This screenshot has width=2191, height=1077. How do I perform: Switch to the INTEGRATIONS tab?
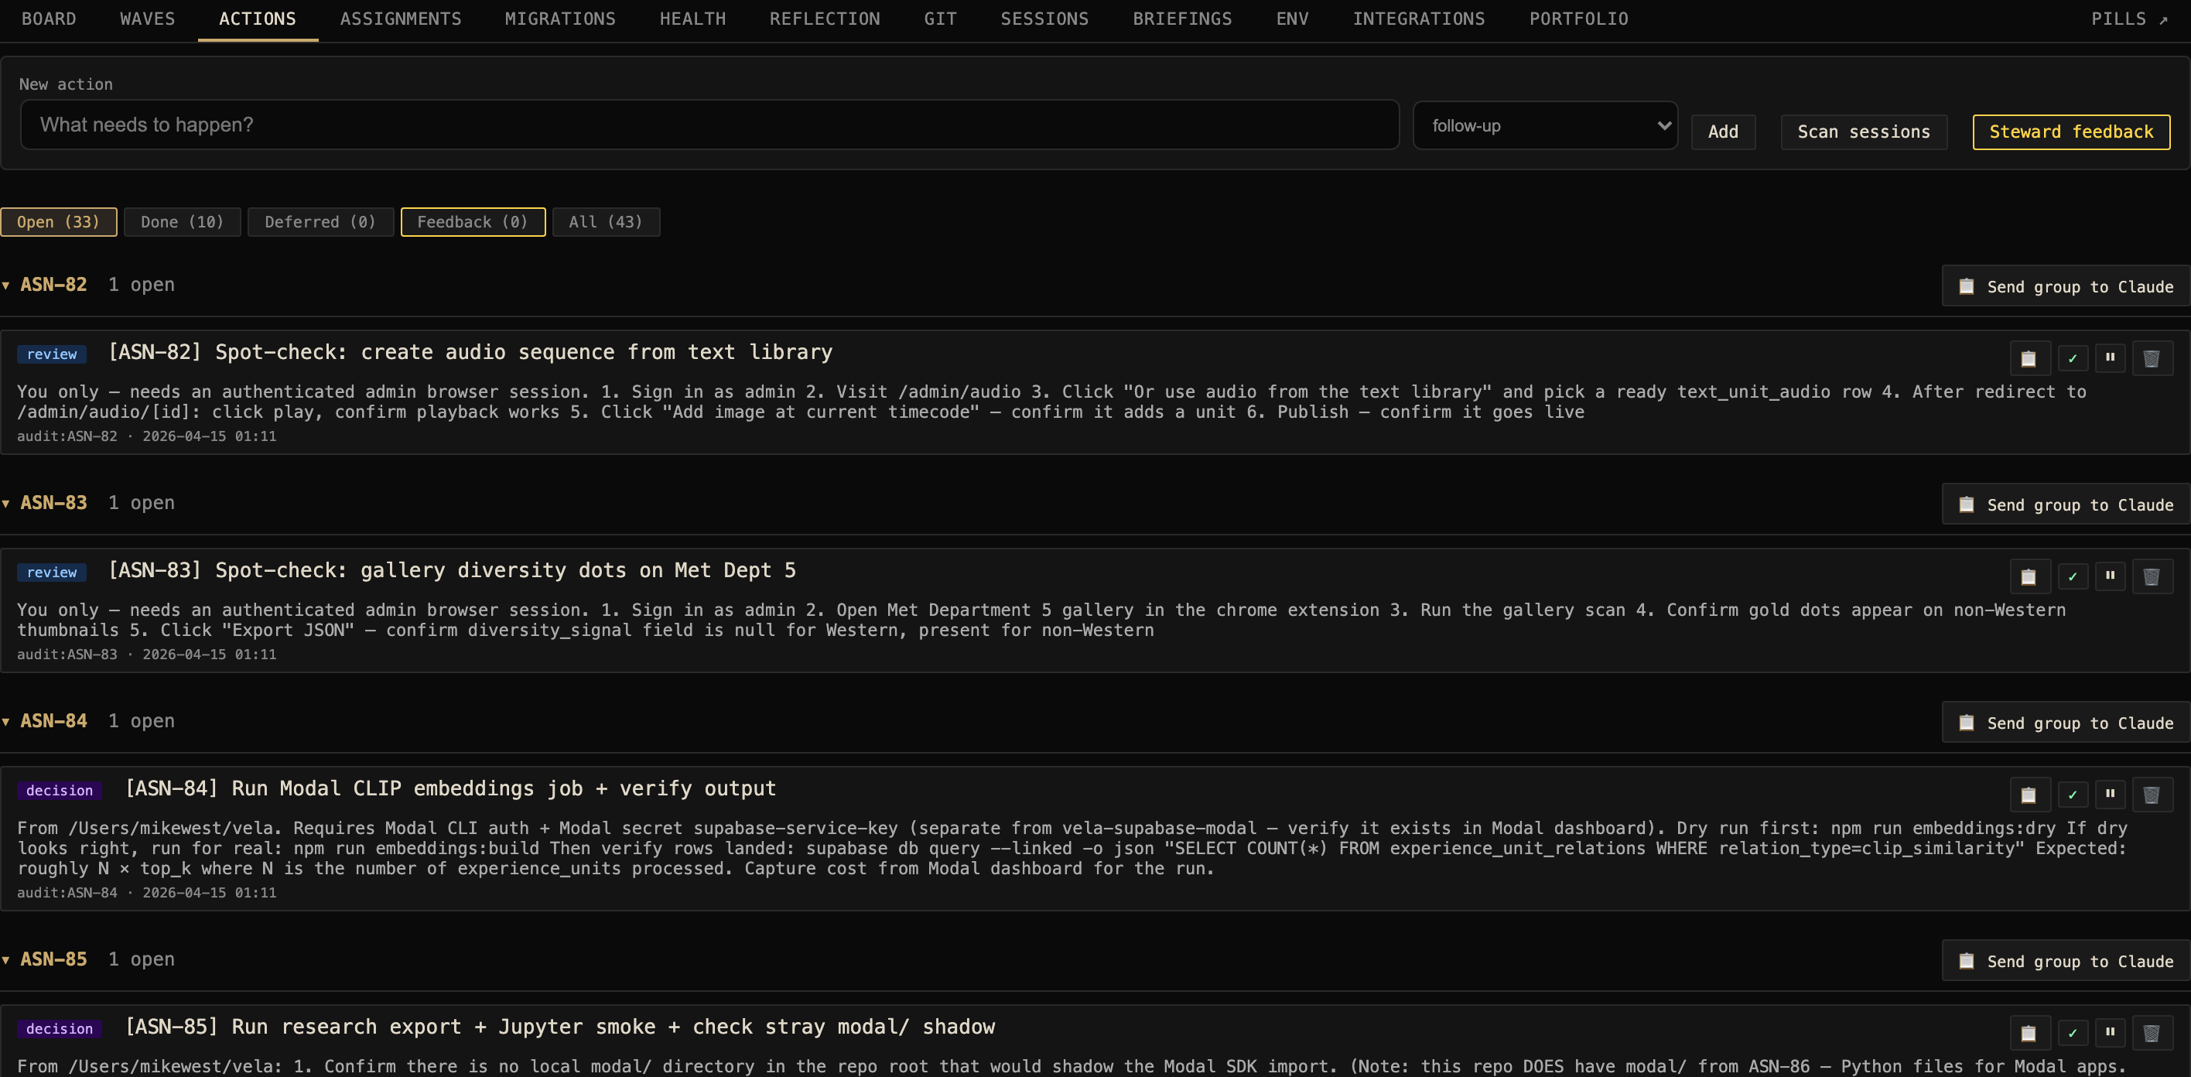1419,19
